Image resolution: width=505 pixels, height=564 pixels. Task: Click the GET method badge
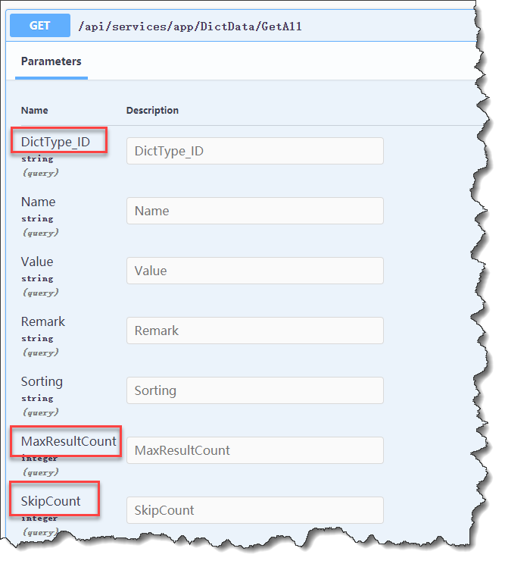point(40,26)
